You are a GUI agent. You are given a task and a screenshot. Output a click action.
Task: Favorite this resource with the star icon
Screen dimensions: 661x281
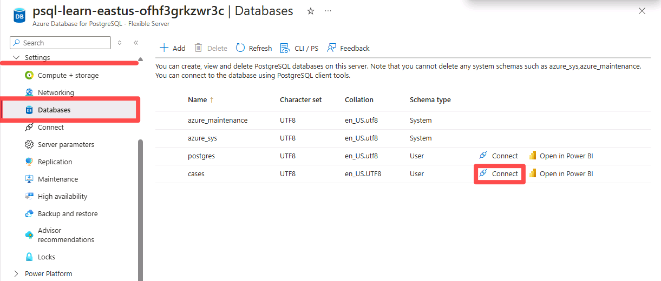[311, 11]
